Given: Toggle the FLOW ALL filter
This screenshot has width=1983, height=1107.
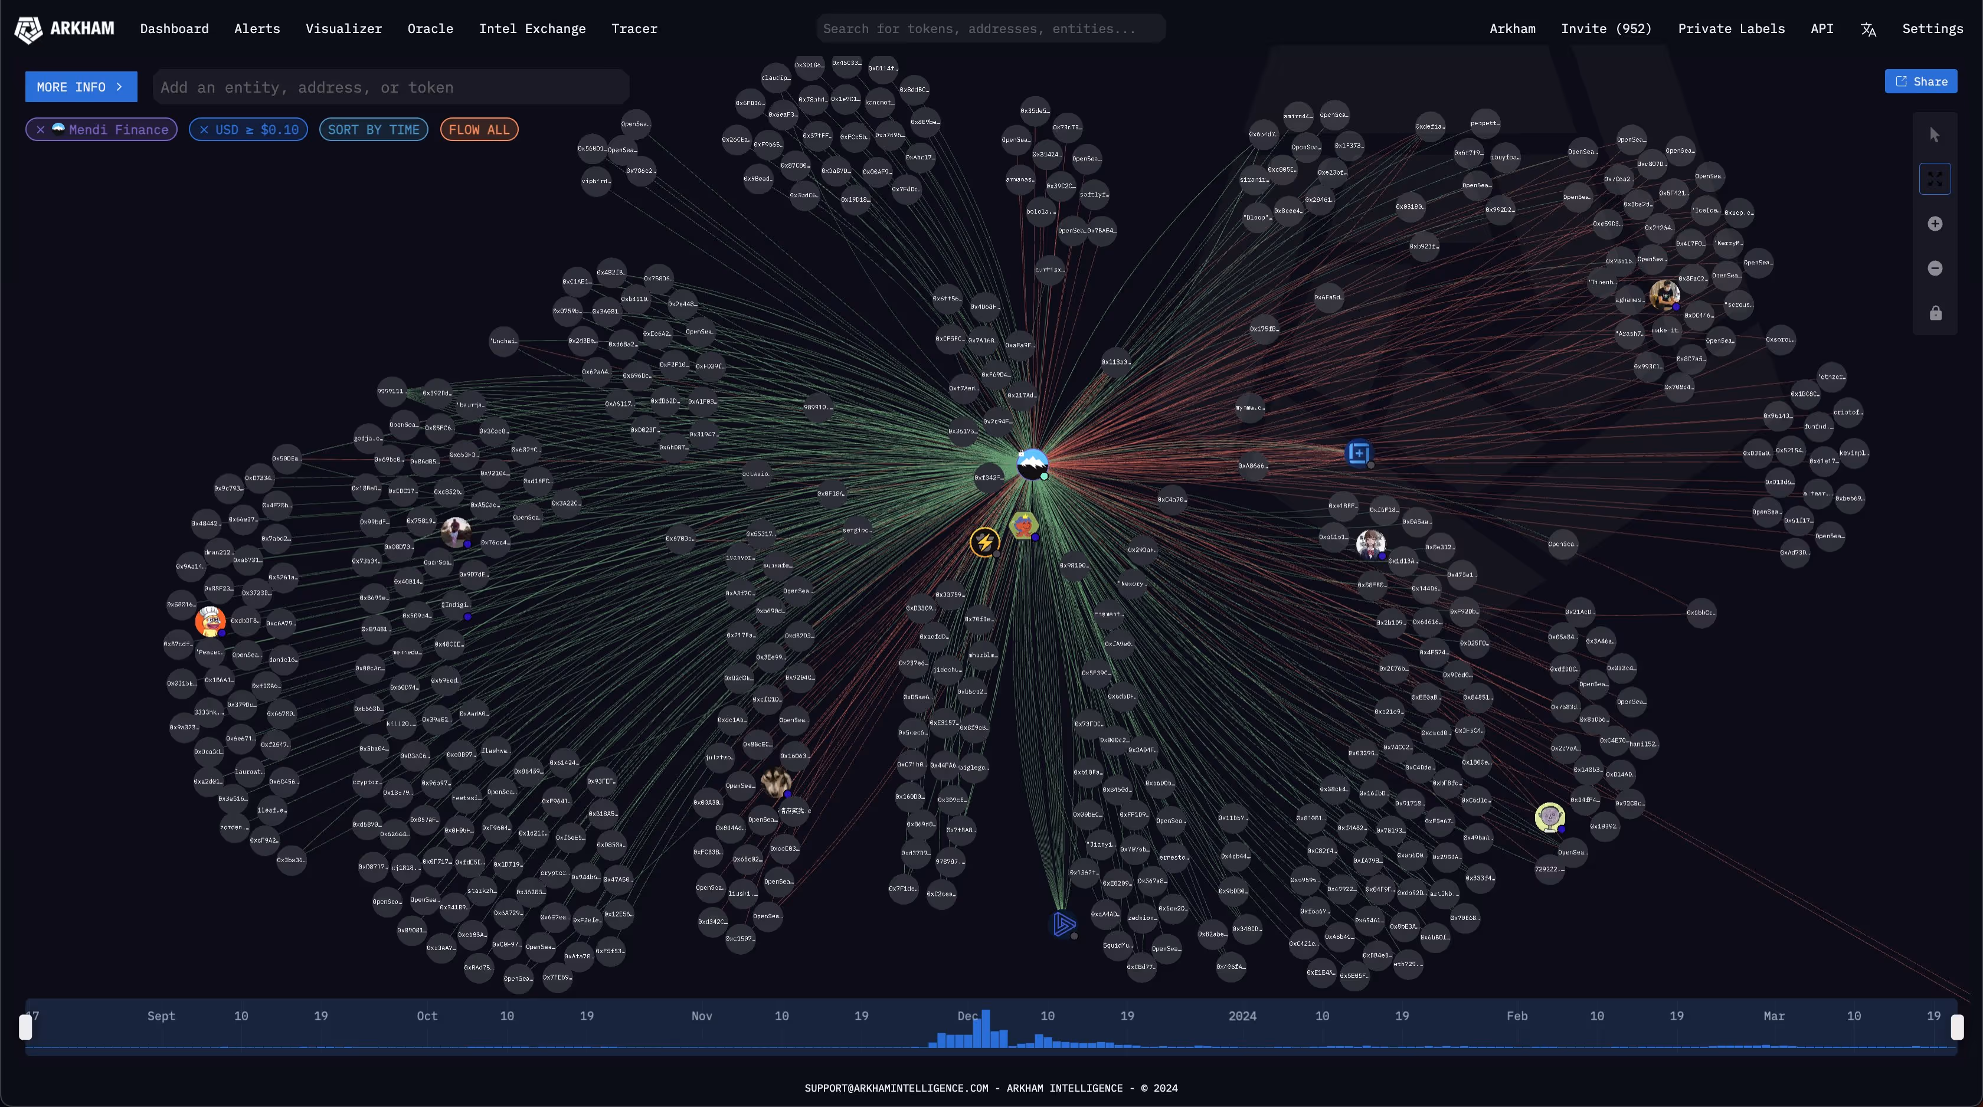Looking at the screenshot, I should click(x=479, y=129).
